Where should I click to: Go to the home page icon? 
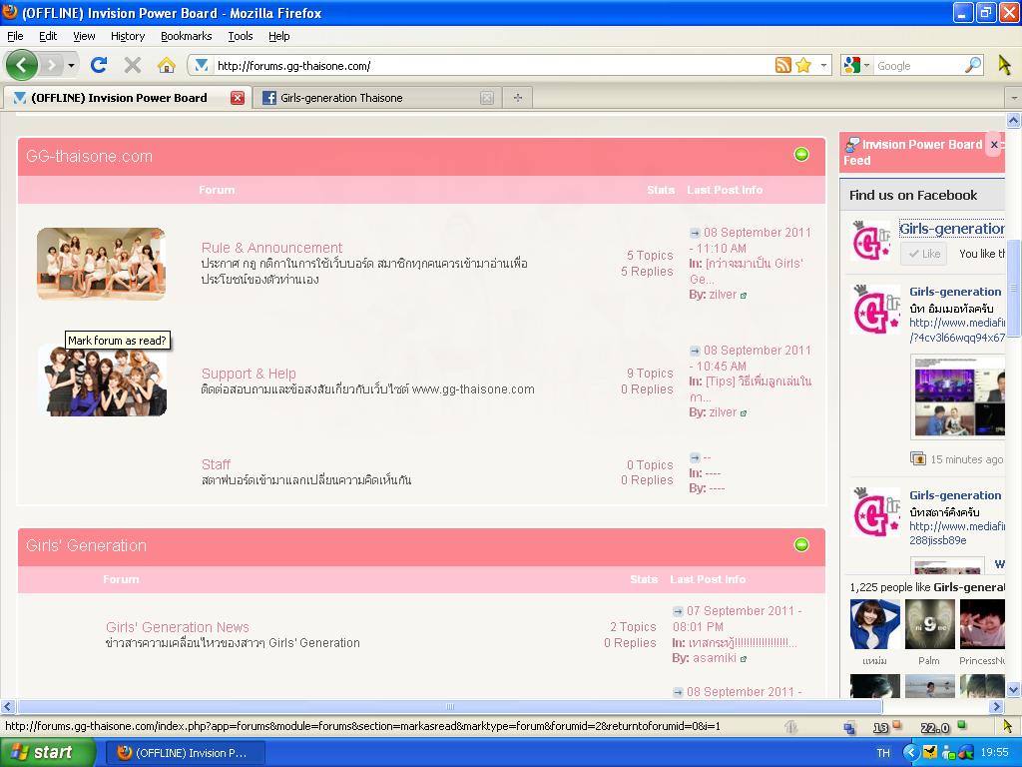(x=167, y=65)
